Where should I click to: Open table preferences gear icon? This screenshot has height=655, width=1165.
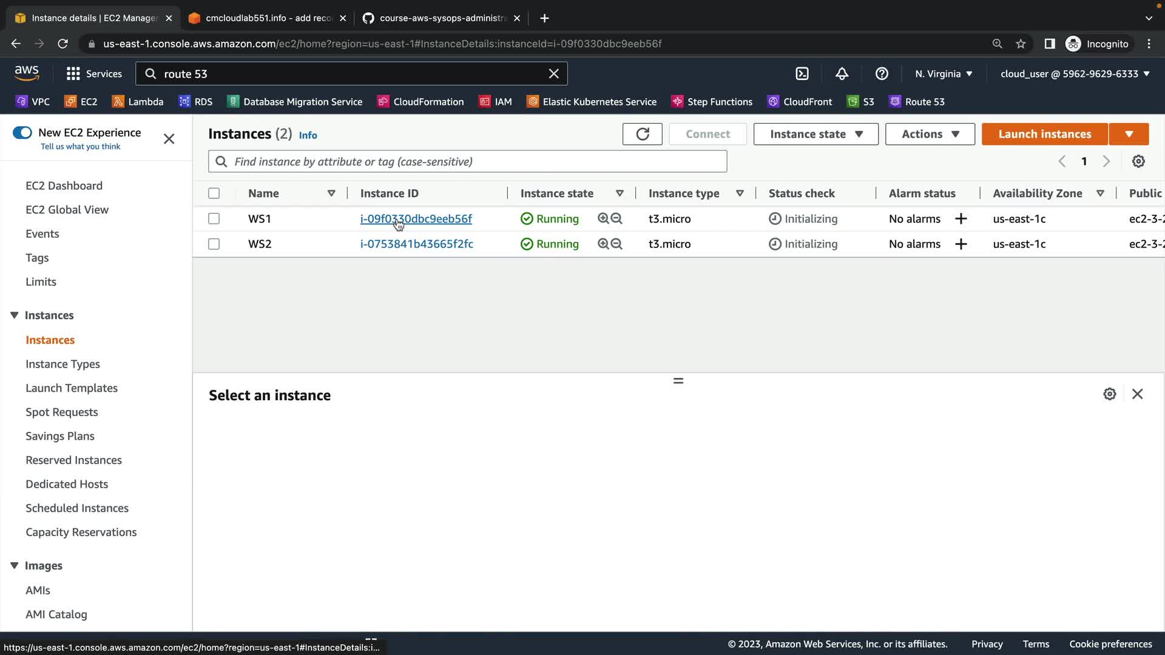(x=1138, y=161)
